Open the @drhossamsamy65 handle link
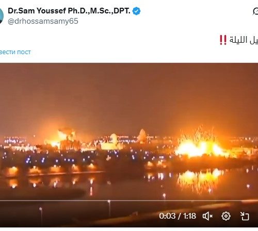Image resolution: width=258 pixels, height=231 pixels. (43, 21)
